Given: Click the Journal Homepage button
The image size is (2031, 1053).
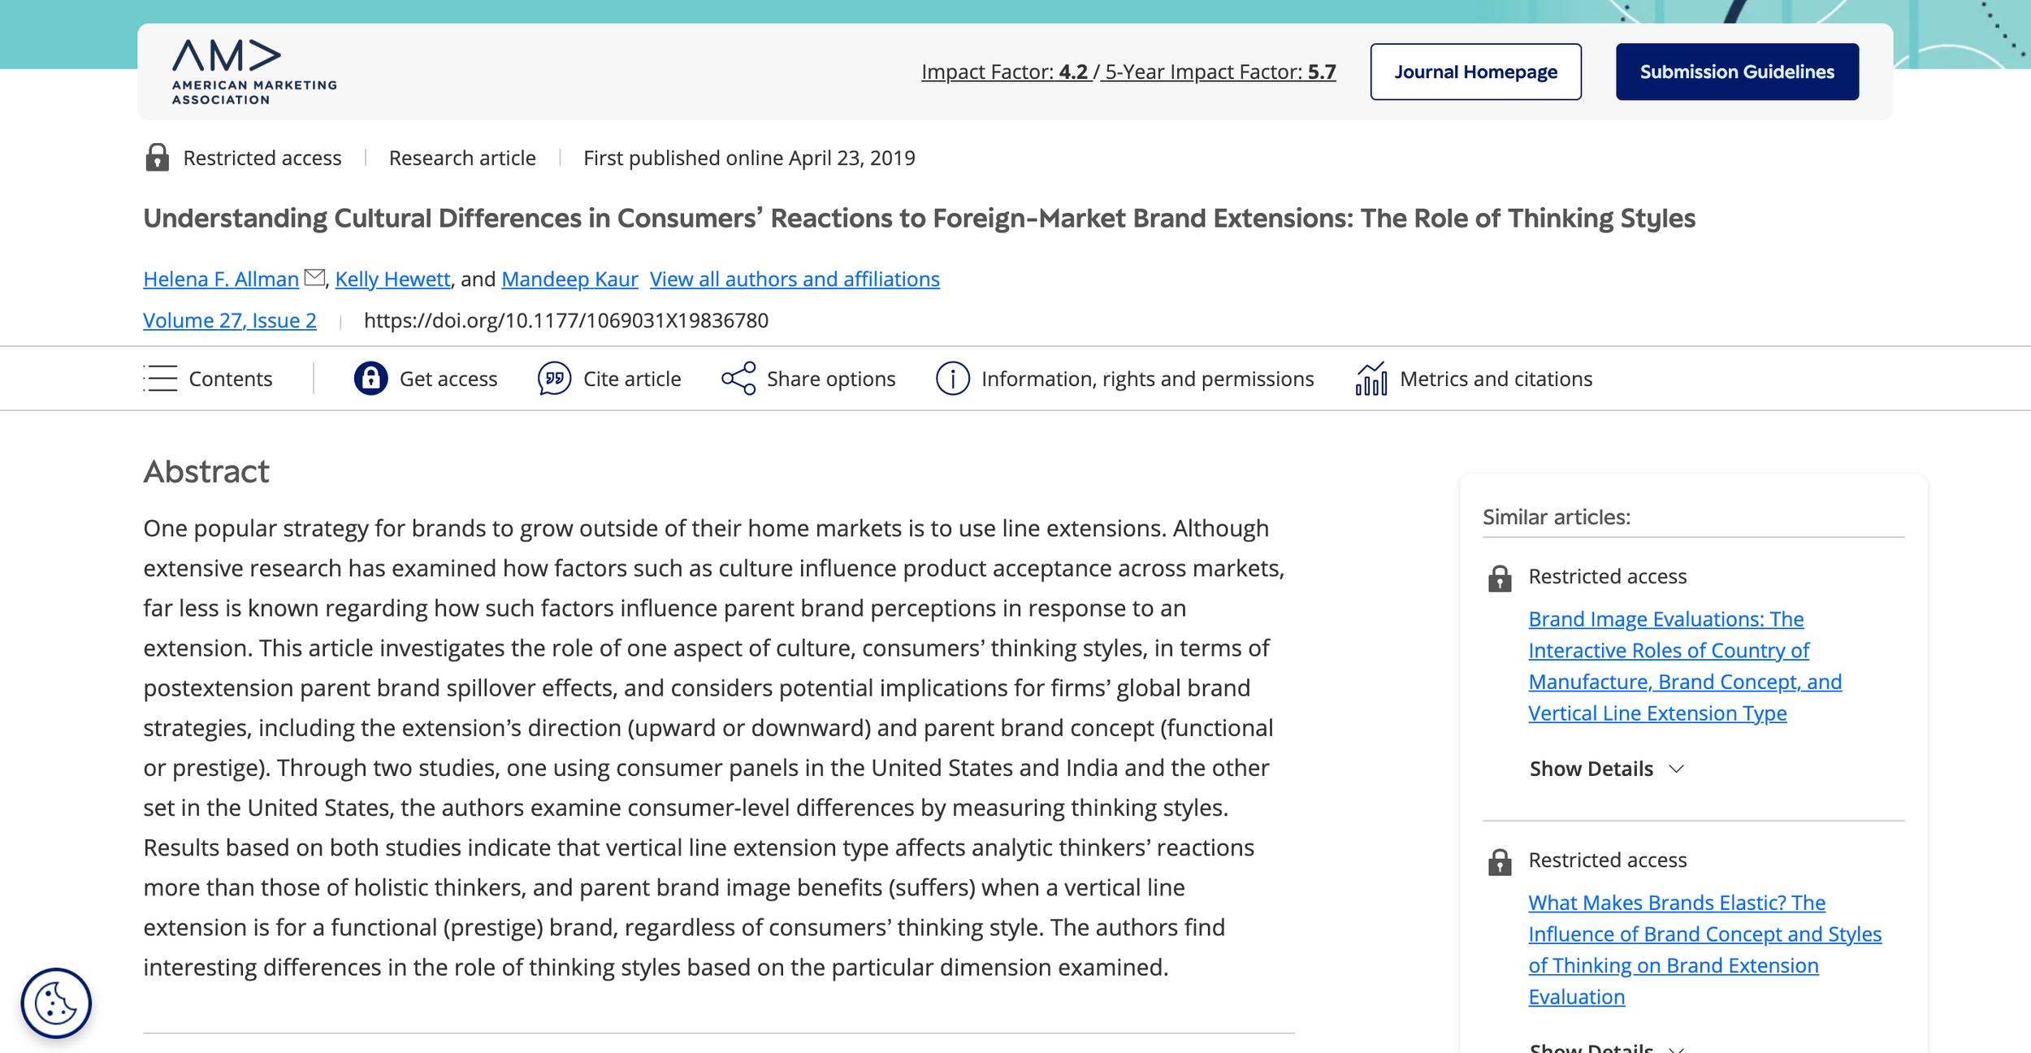Looking at the screenshot, I should pyautogui.click(x=1475, y=71).
